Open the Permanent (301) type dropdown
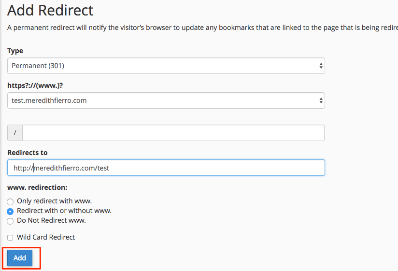The height and width of the screenshot is (271, 398). (x=166, y=66)
